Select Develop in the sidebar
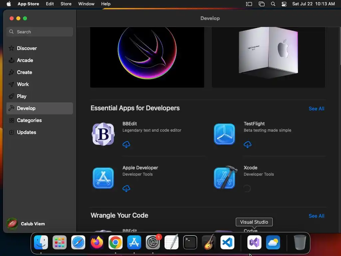 [40, 108]
